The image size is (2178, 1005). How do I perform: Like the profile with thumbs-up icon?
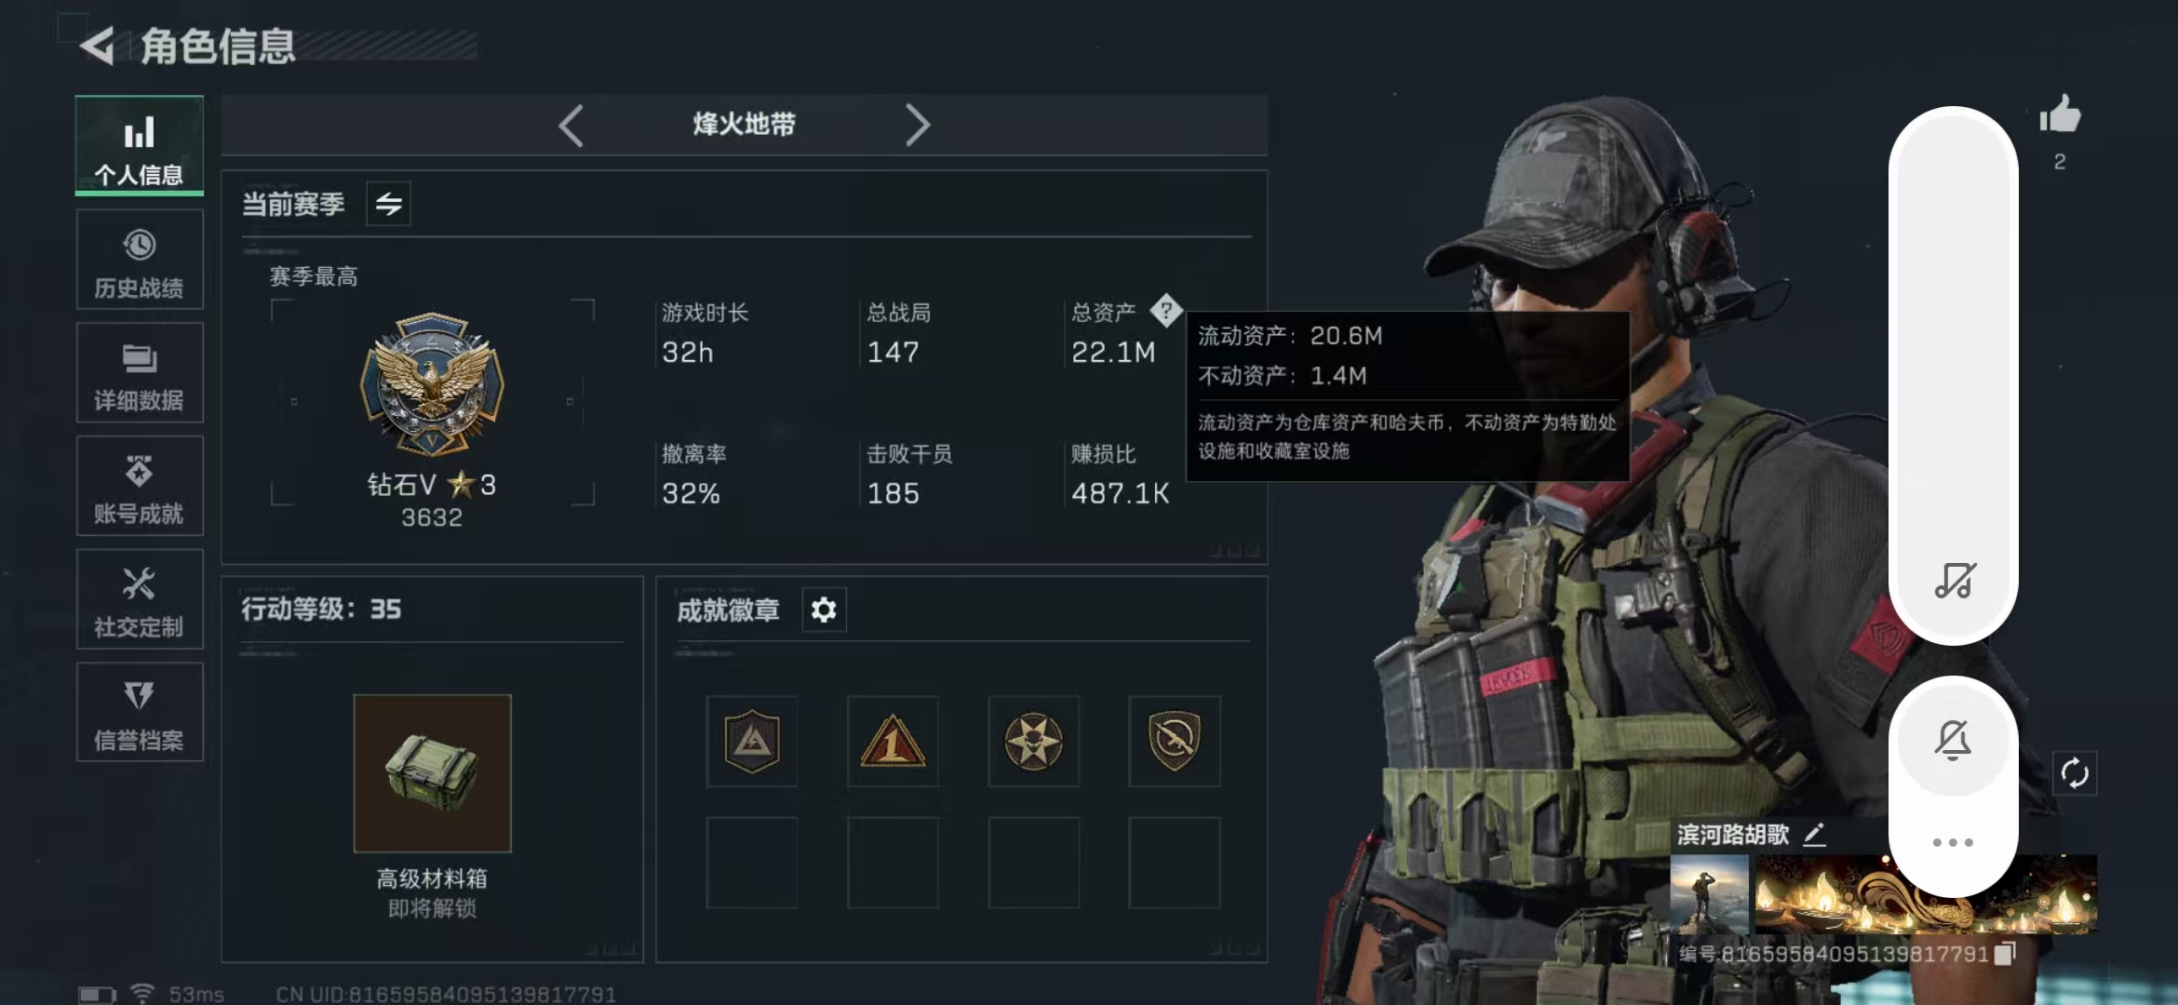tap(2060, 115)
